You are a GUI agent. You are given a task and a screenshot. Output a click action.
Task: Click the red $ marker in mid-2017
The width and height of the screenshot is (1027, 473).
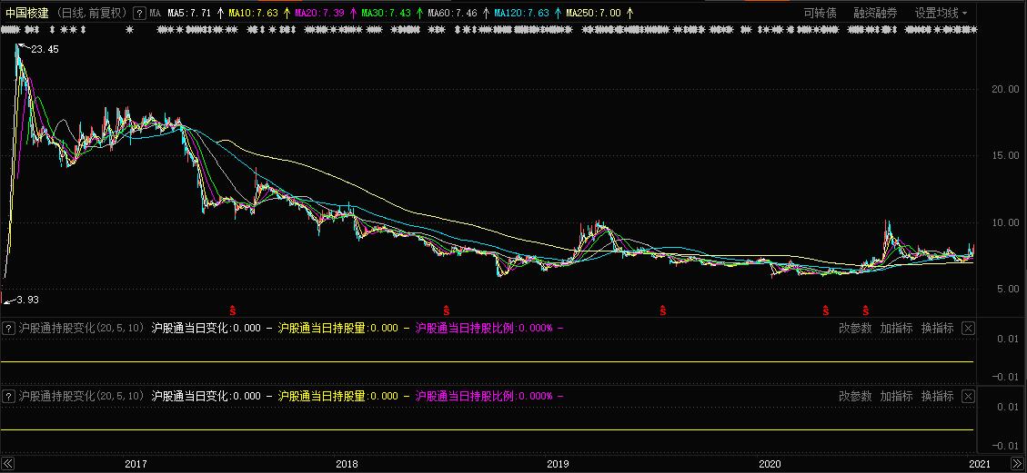click(x=231, y=310)
